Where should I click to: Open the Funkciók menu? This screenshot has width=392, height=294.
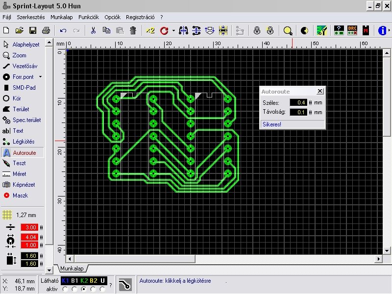click(x=89, y=17)
